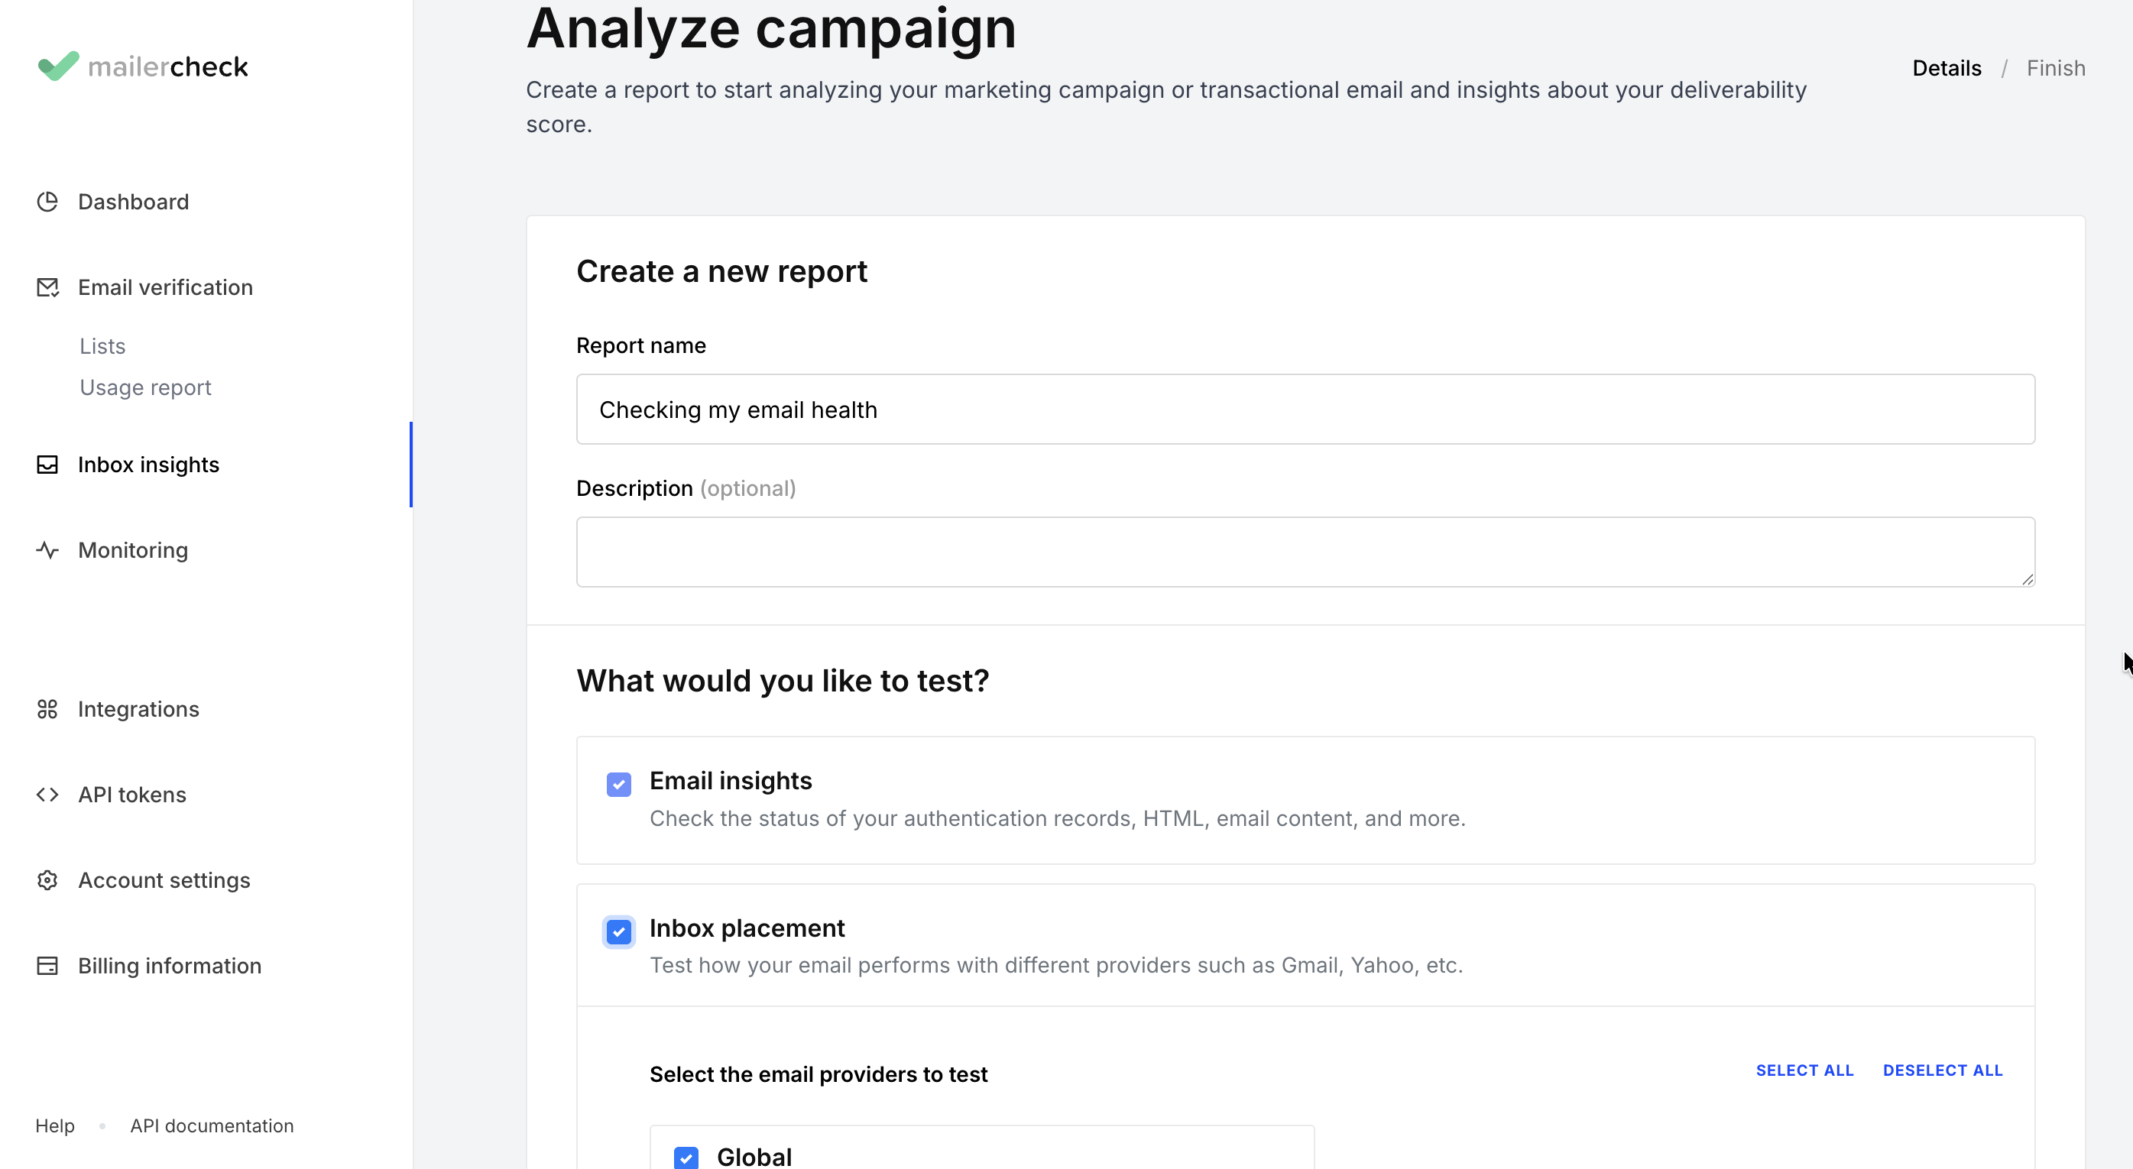Viewport: 2133px width, 1169px height.
Task: Open the Lists submenu item
Action: pos(102,346)
